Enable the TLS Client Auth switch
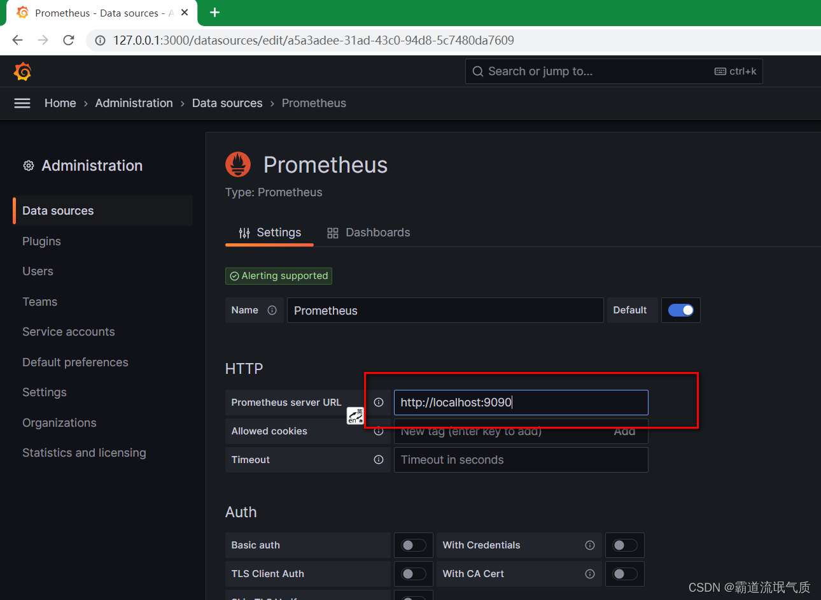This screenshot has height=600, width=821. (x=414, y=574)
